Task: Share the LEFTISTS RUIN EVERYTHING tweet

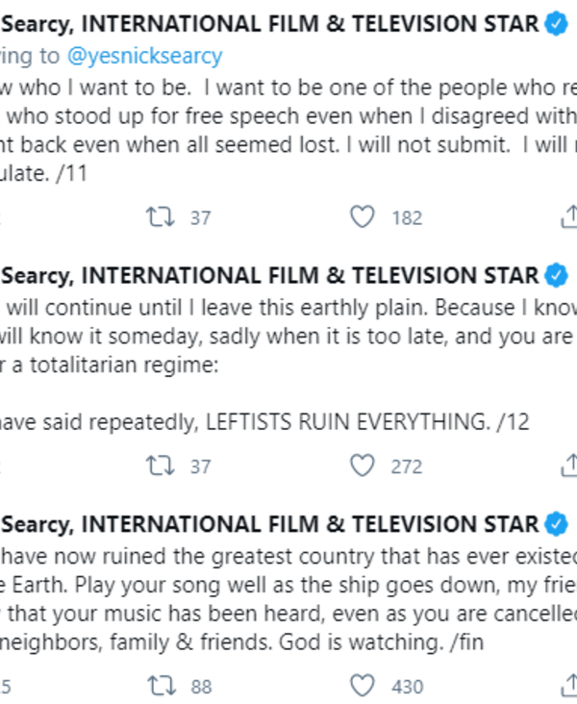Action: (x=569, y=466)
